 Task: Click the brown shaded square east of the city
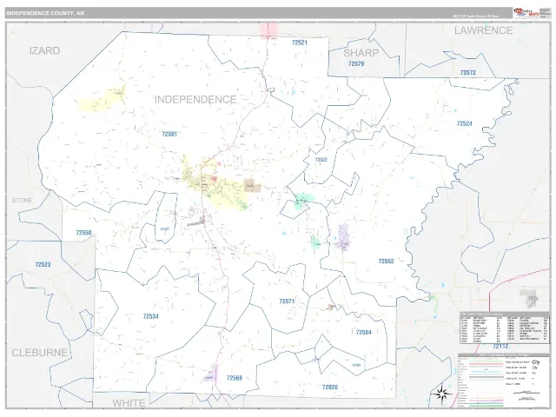pyautogui.click(x=252, y=185)
